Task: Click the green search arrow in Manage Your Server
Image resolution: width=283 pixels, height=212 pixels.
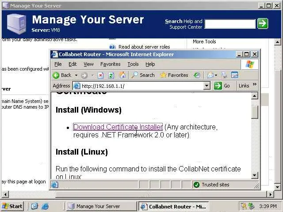Action: [263, 23]
